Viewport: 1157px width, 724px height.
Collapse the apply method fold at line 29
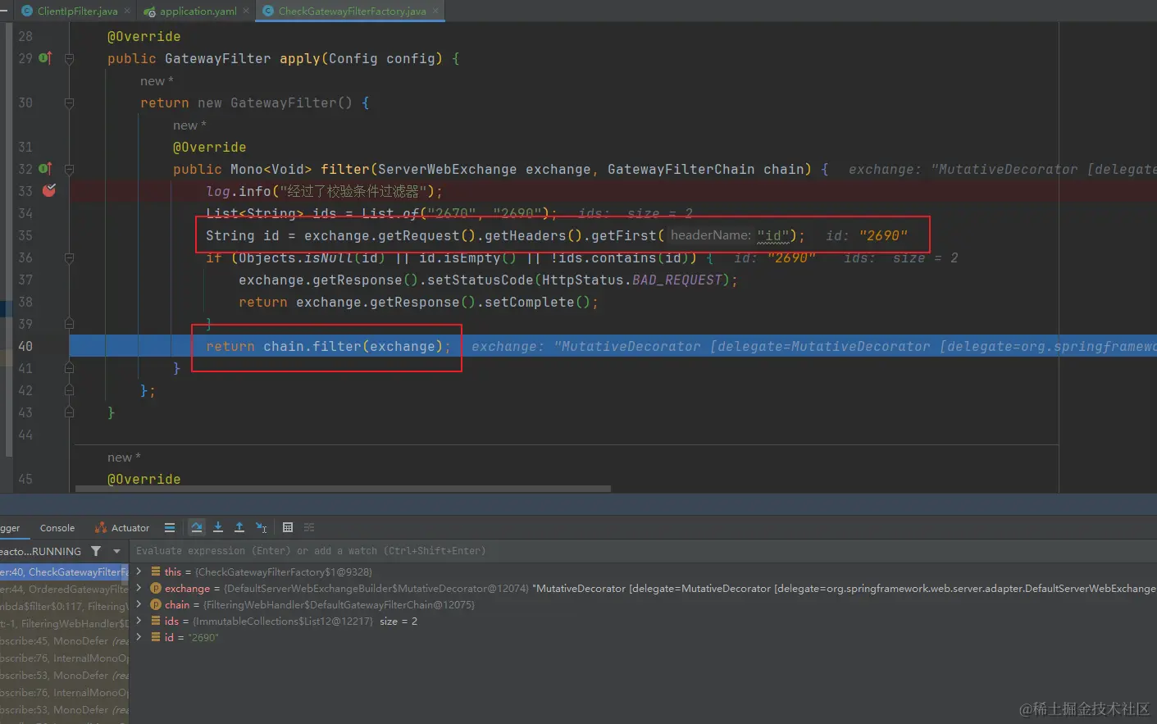pyautogui.click(x=69, y=59)
